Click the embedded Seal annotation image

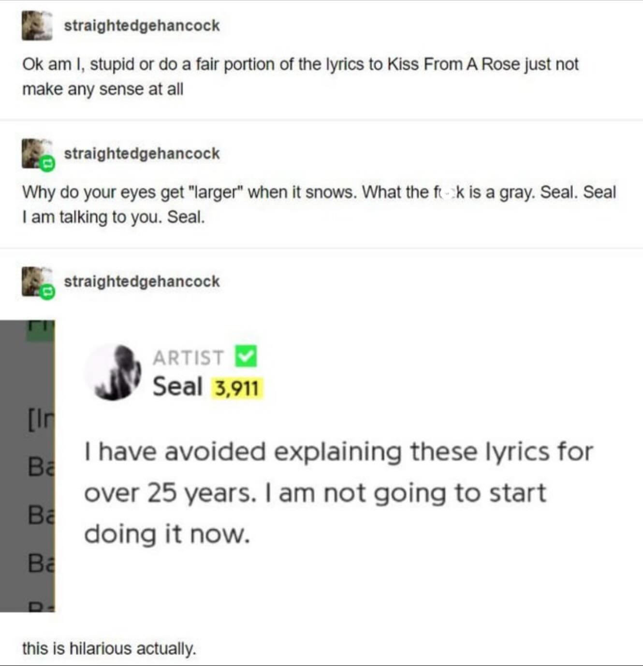tap(321, 466)
